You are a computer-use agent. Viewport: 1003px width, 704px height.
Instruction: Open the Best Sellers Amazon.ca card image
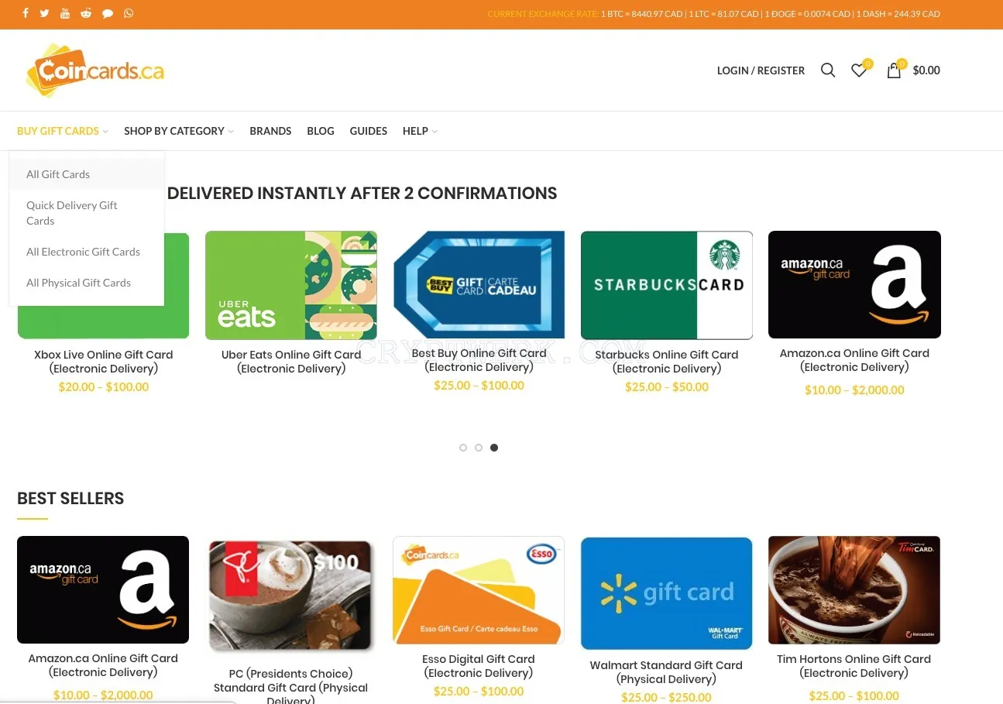tap(103, 589)
